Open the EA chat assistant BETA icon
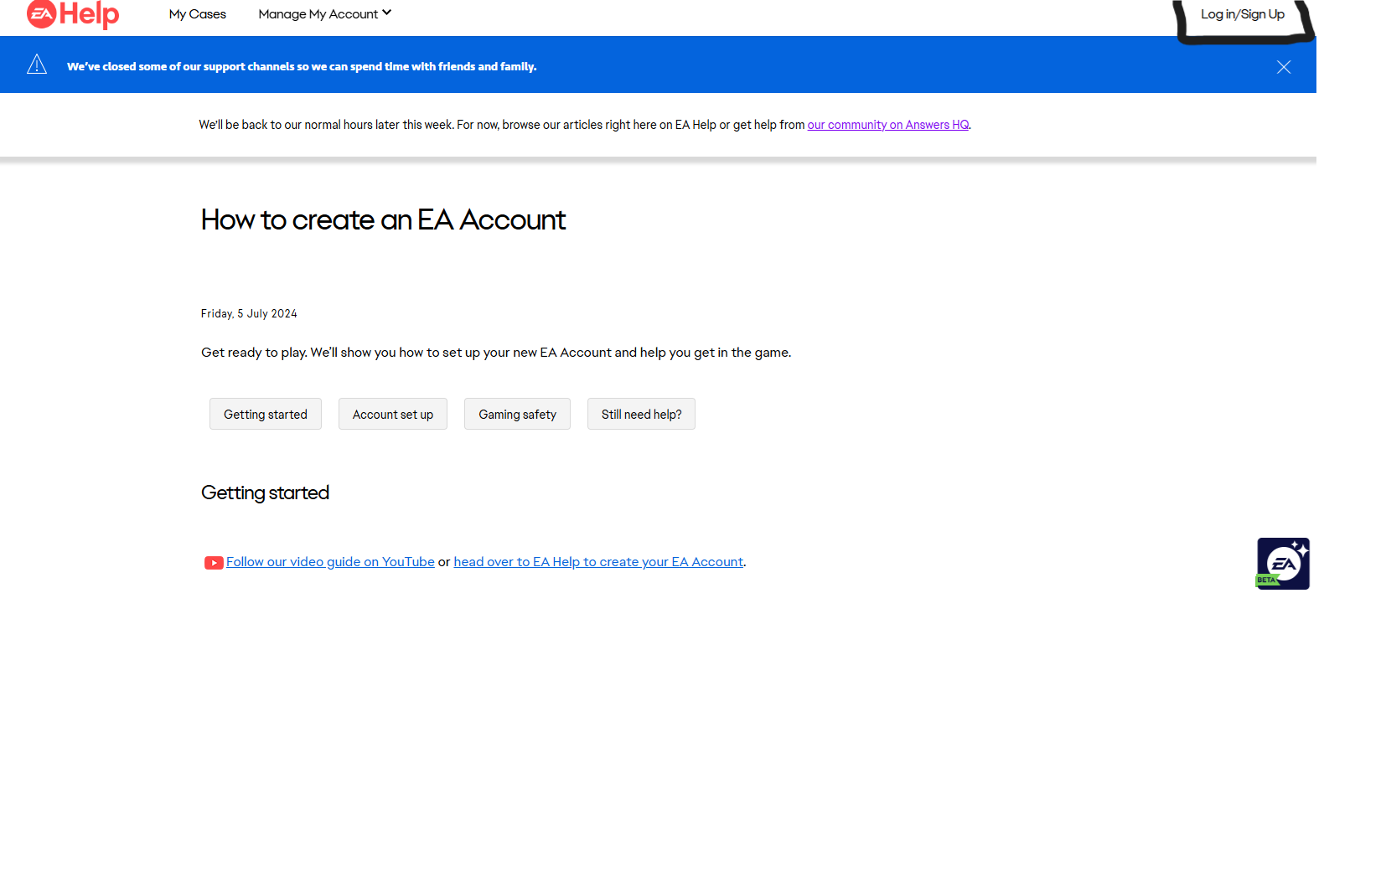The width and height of the screenshot is (1386, 882). click(x=1283, y=564)
